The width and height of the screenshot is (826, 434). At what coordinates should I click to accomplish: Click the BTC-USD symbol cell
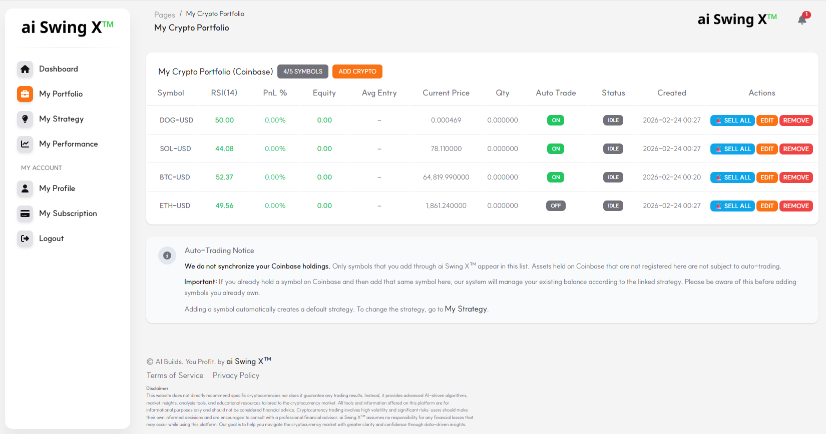coord(175,177)
